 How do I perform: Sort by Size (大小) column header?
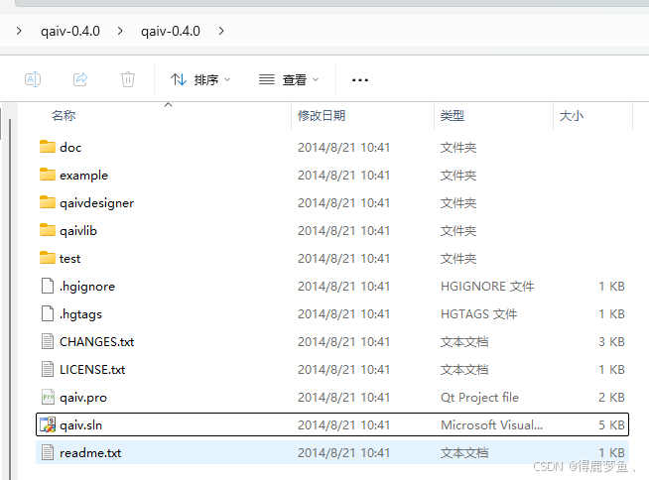(x=572, y=115)
